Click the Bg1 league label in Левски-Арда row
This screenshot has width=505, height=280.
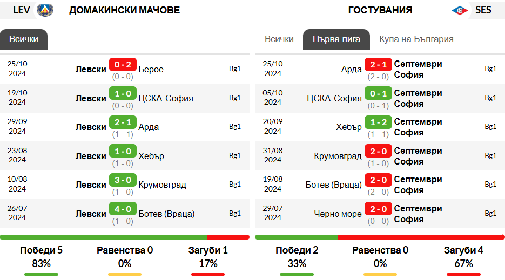coord(235,126)
